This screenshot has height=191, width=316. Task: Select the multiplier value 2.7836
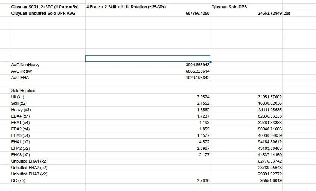[203, 181]
